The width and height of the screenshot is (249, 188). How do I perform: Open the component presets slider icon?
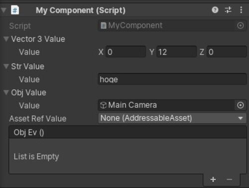coord(228,10)
